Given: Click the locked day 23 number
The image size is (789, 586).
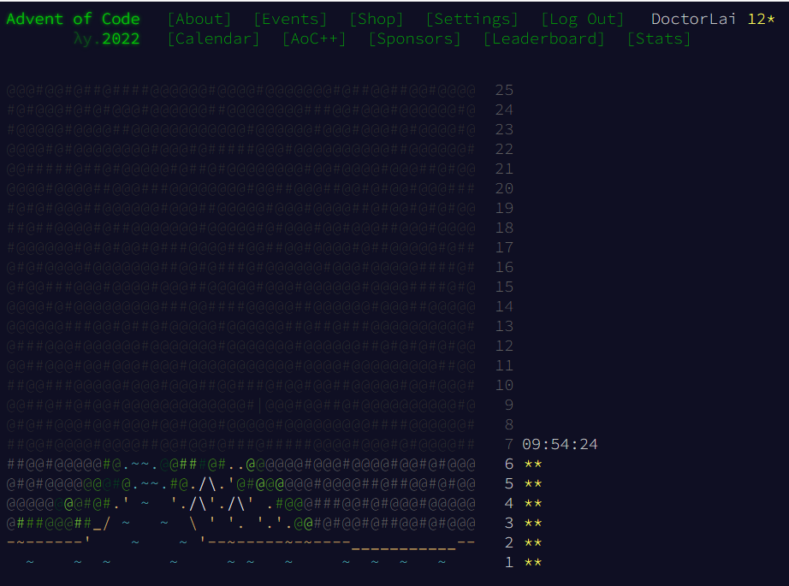Looking at the screenshot, I should [x=504, y=130].
